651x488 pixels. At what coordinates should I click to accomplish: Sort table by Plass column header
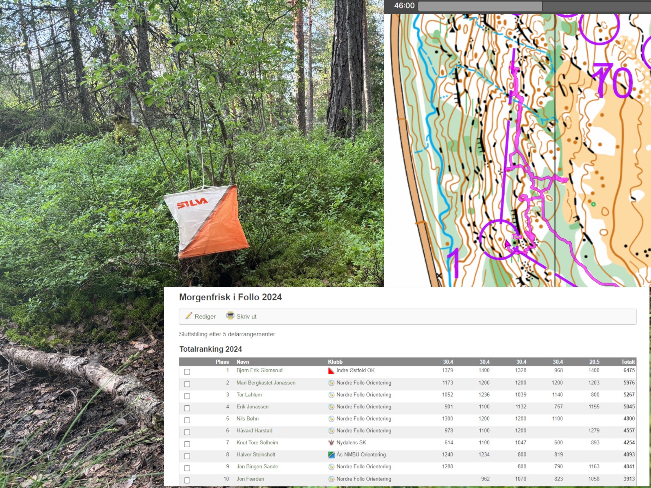tap(222, 362)
